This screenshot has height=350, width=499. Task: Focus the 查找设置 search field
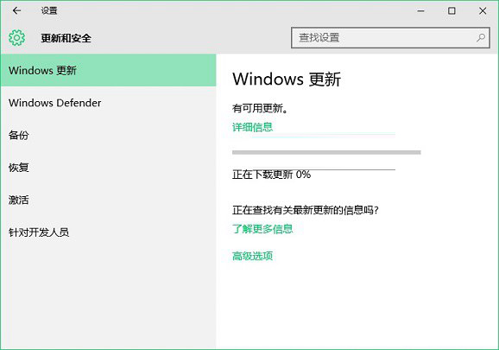click(x=390, y=37)
